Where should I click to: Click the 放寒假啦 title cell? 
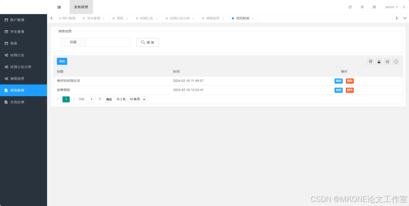pos(63,90)
